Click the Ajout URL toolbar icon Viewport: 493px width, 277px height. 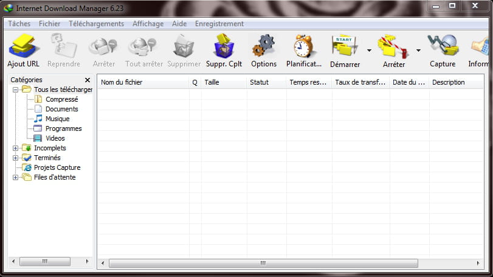pos(24,46)
